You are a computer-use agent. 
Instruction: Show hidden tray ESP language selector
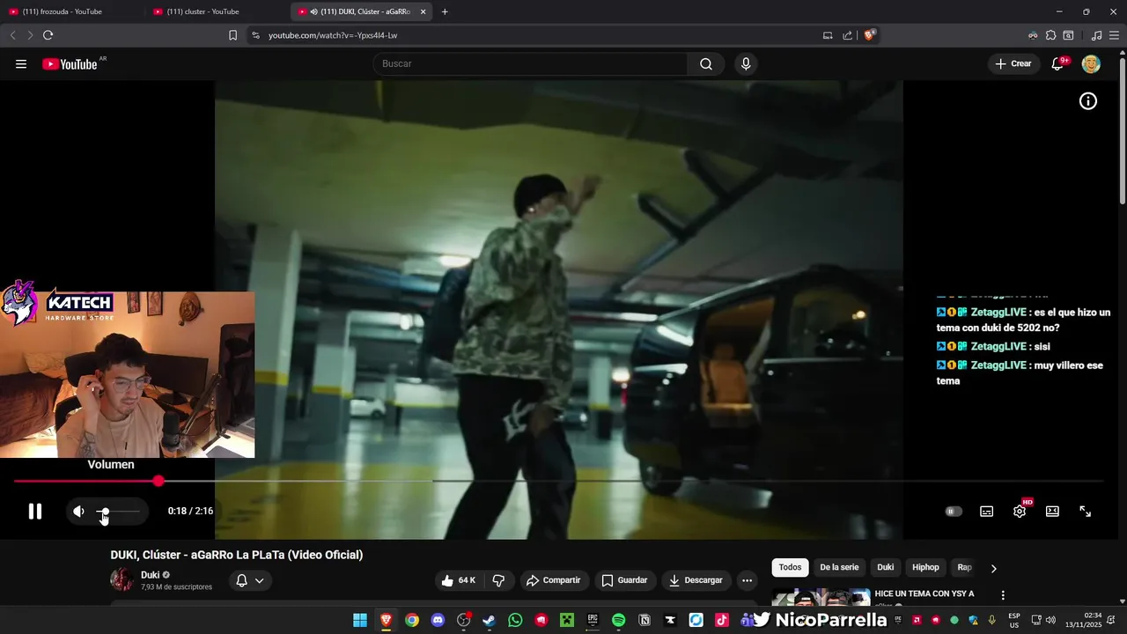[1014, 620]
